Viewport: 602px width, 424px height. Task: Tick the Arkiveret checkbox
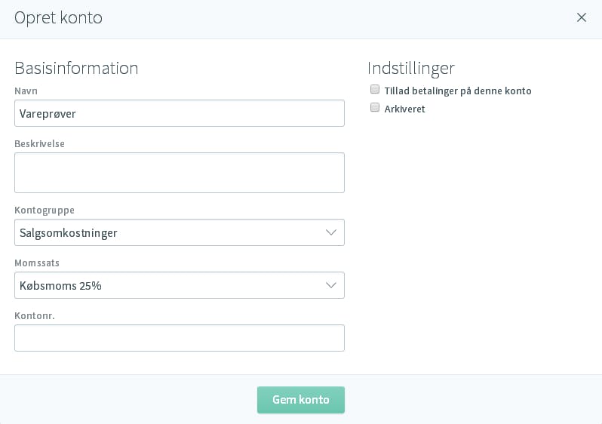[x=375, y=107]
